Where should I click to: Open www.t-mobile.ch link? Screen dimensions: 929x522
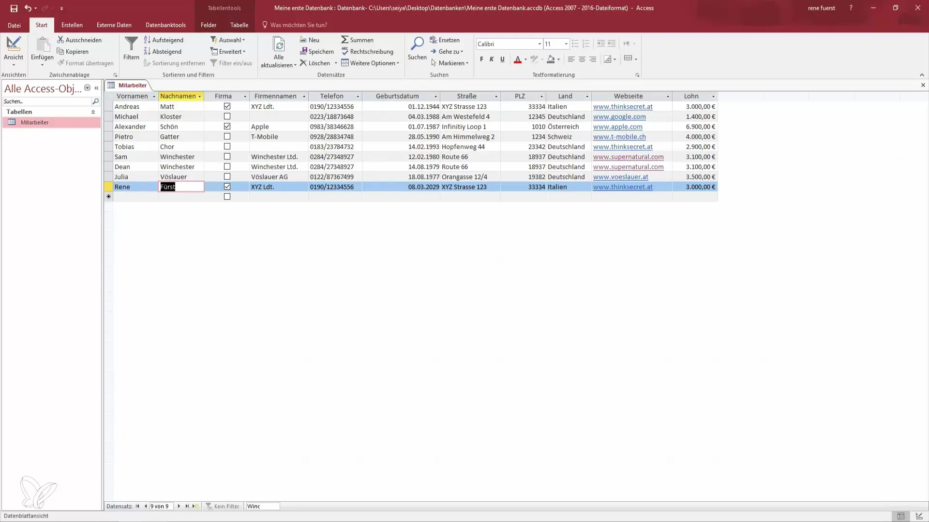tap(619, 137)
